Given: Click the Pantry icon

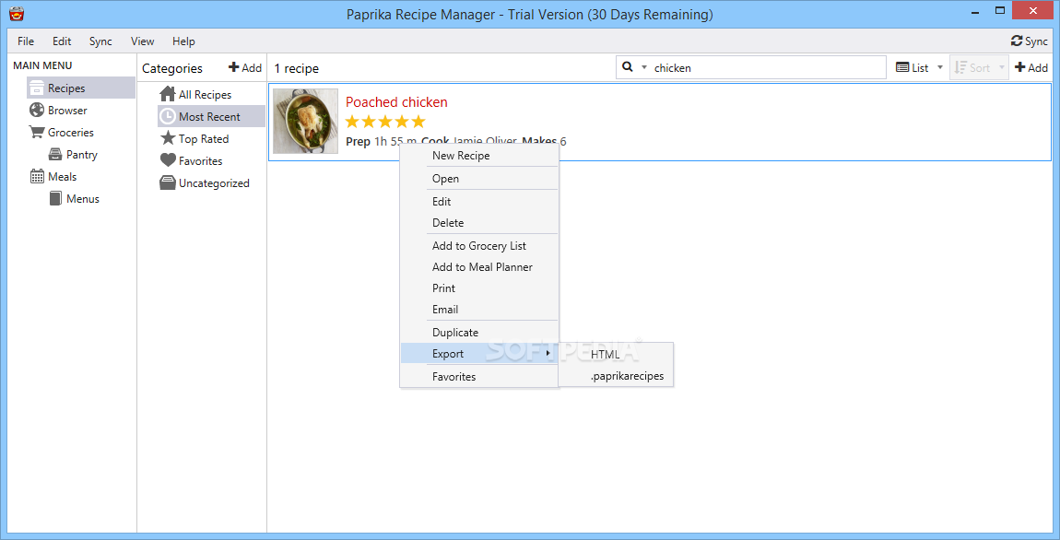Looking at the screenshot, I should [55, 155].
